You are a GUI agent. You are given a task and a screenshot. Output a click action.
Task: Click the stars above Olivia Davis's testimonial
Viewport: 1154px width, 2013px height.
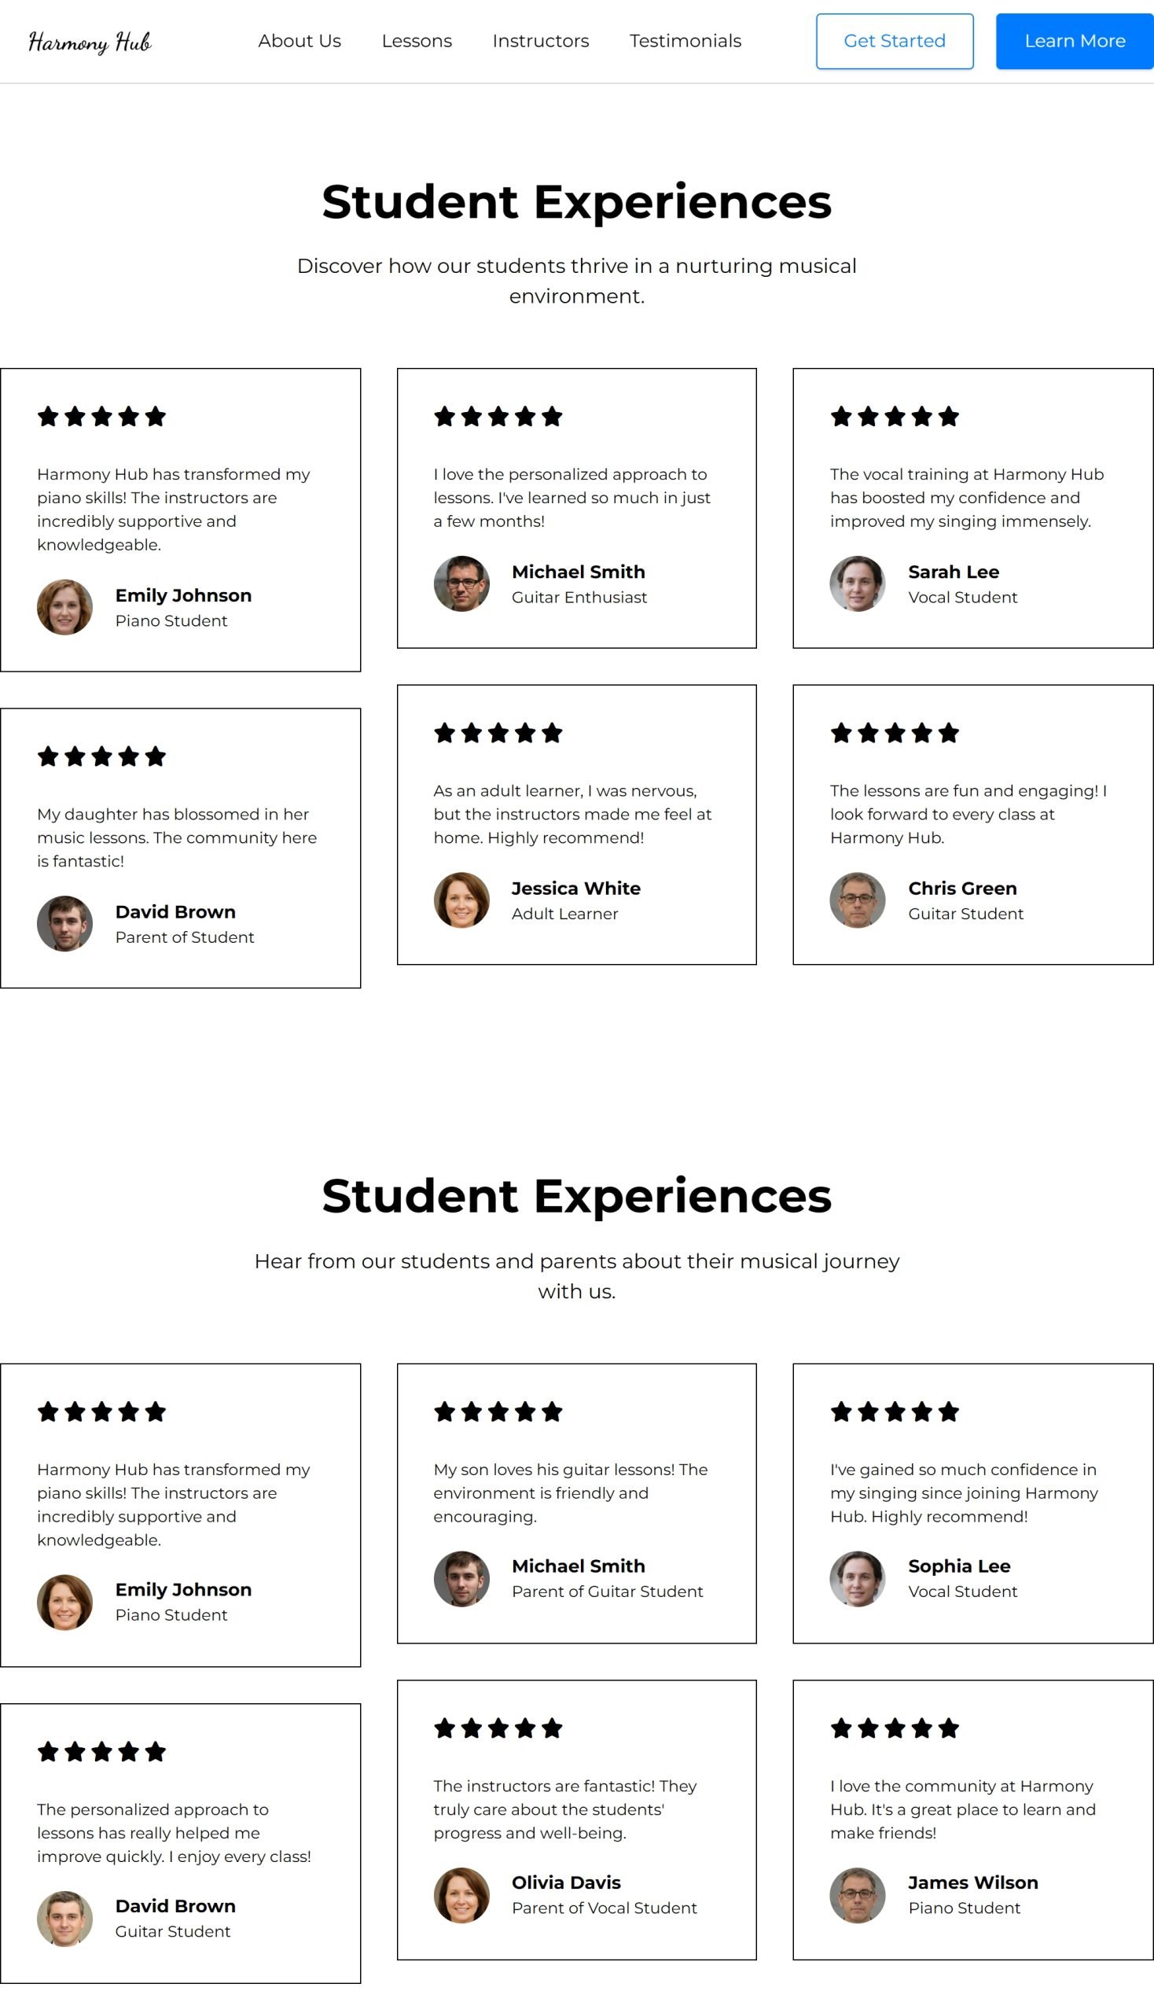click(x=498, y=1728)
